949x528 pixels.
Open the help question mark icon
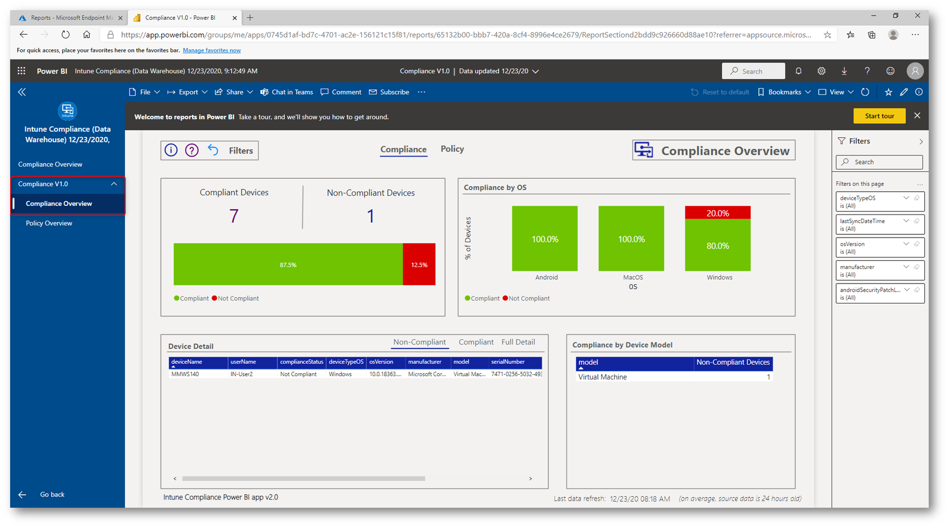867,71
